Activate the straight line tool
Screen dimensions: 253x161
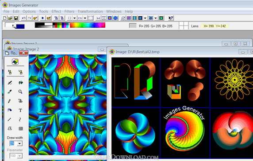click(x=10, y=119)
